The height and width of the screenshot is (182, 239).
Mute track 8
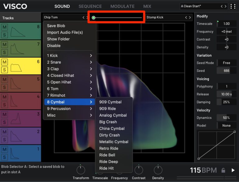pos(4,27)
